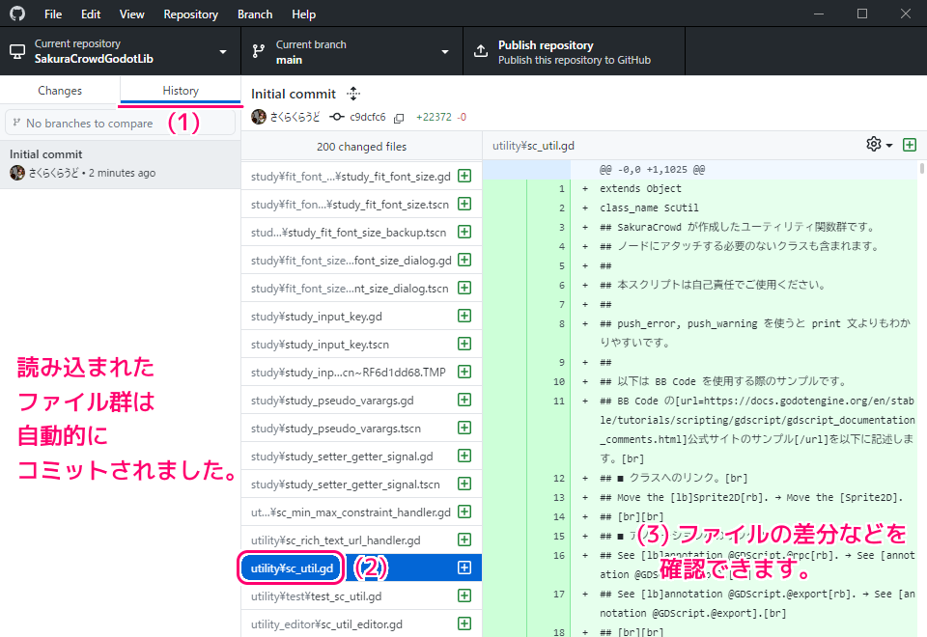This screenshot has height=637, width=927.
Task: Click added icon beside study_fit_font_size.gd
Action: [464, 176]
